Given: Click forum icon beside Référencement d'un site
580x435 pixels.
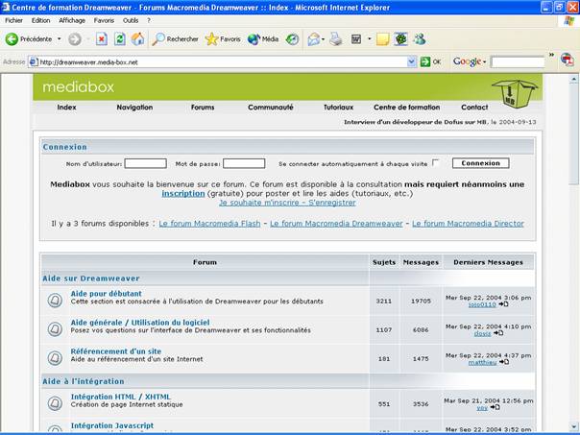Looking at the screenshot, I should pos(55,357).
